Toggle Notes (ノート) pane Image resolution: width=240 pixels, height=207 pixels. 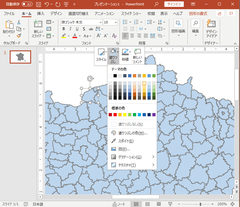coord(119,204)
